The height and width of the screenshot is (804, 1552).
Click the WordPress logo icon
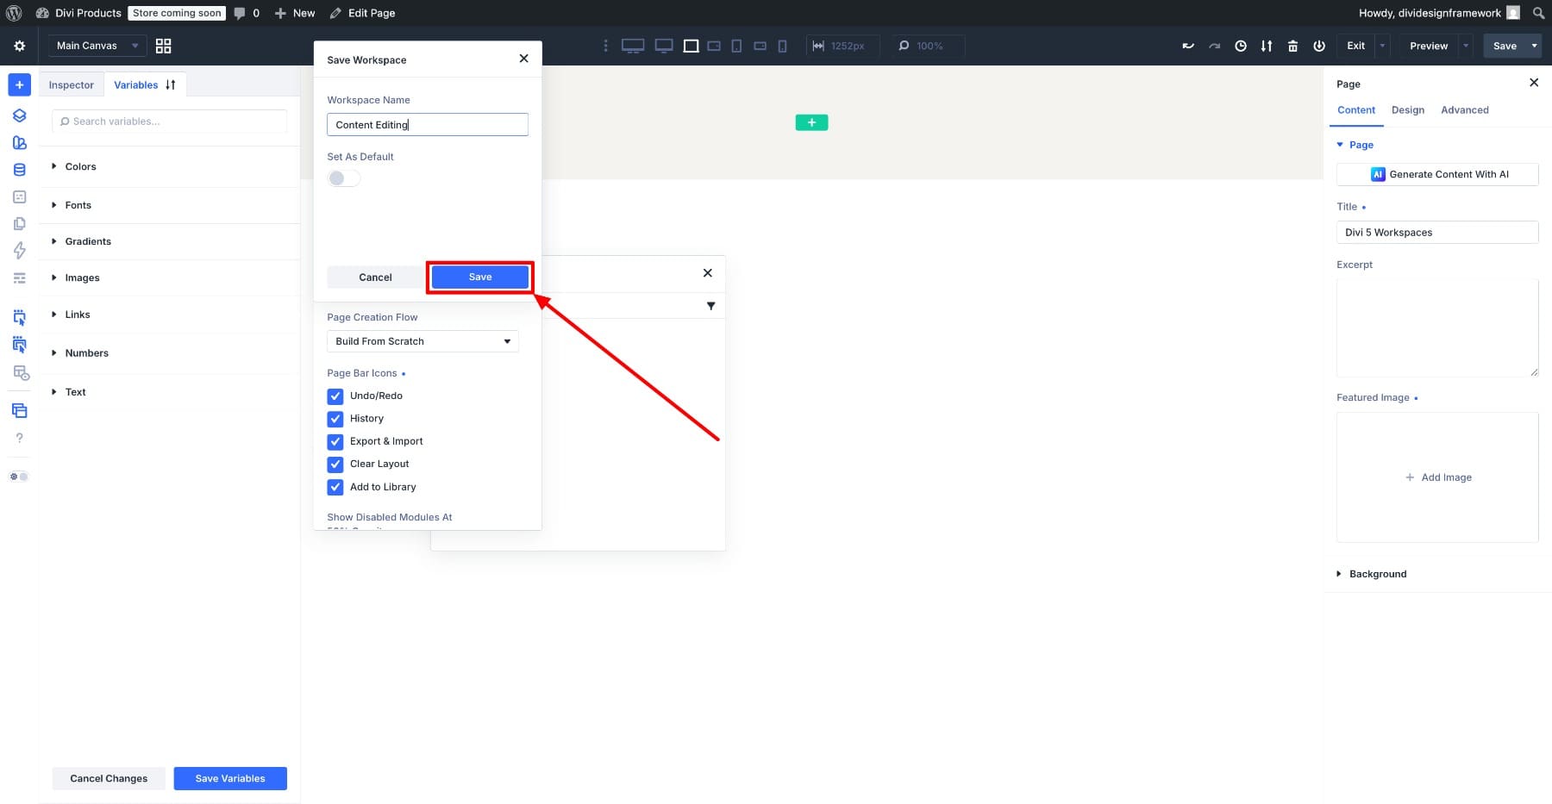14,13
